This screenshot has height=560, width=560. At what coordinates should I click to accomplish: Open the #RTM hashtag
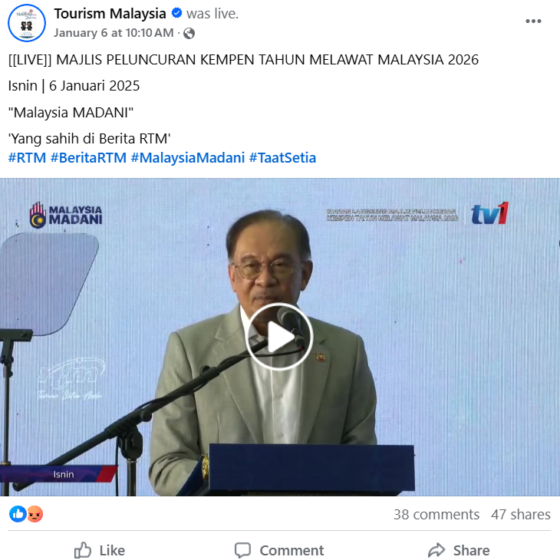[x=27, y=158]
